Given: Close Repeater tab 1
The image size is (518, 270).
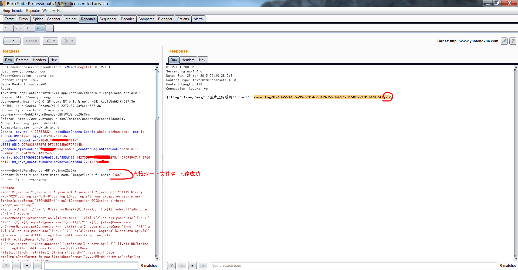Looking at the screenshot, I should pyautogui.click(x=10, y=28).
